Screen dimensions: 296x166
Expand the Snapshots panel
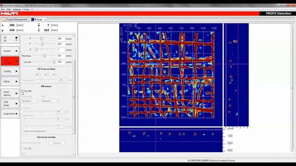point(10,114)
